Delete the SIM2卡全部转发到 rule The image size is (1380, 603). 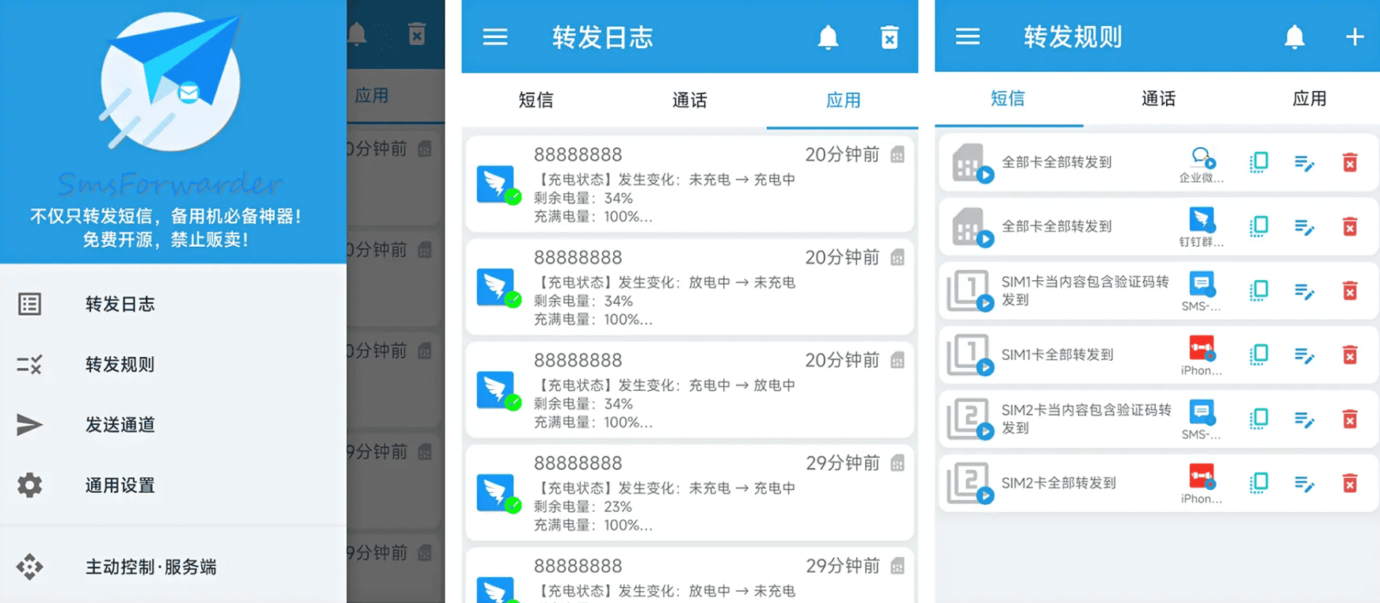[x=1350, y=484]
